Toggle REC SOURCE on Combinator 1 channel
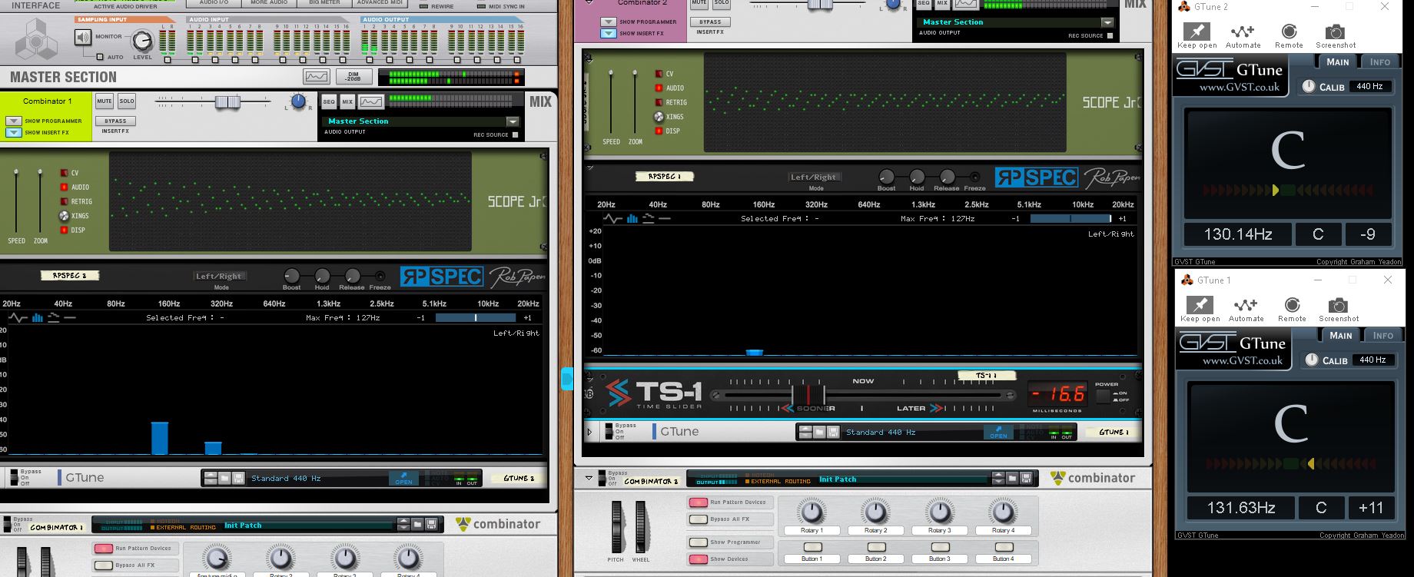The image size is (1414, 577). (515, 134)
